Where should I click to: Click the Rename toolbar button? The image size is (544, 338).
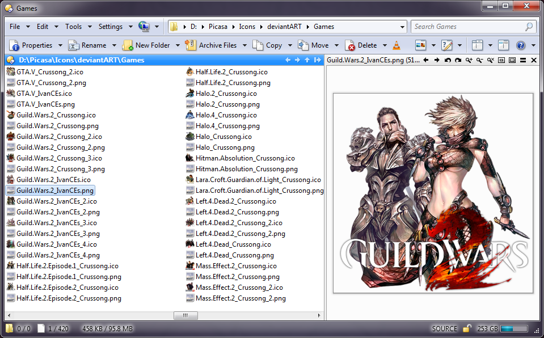tap(87, 45)
